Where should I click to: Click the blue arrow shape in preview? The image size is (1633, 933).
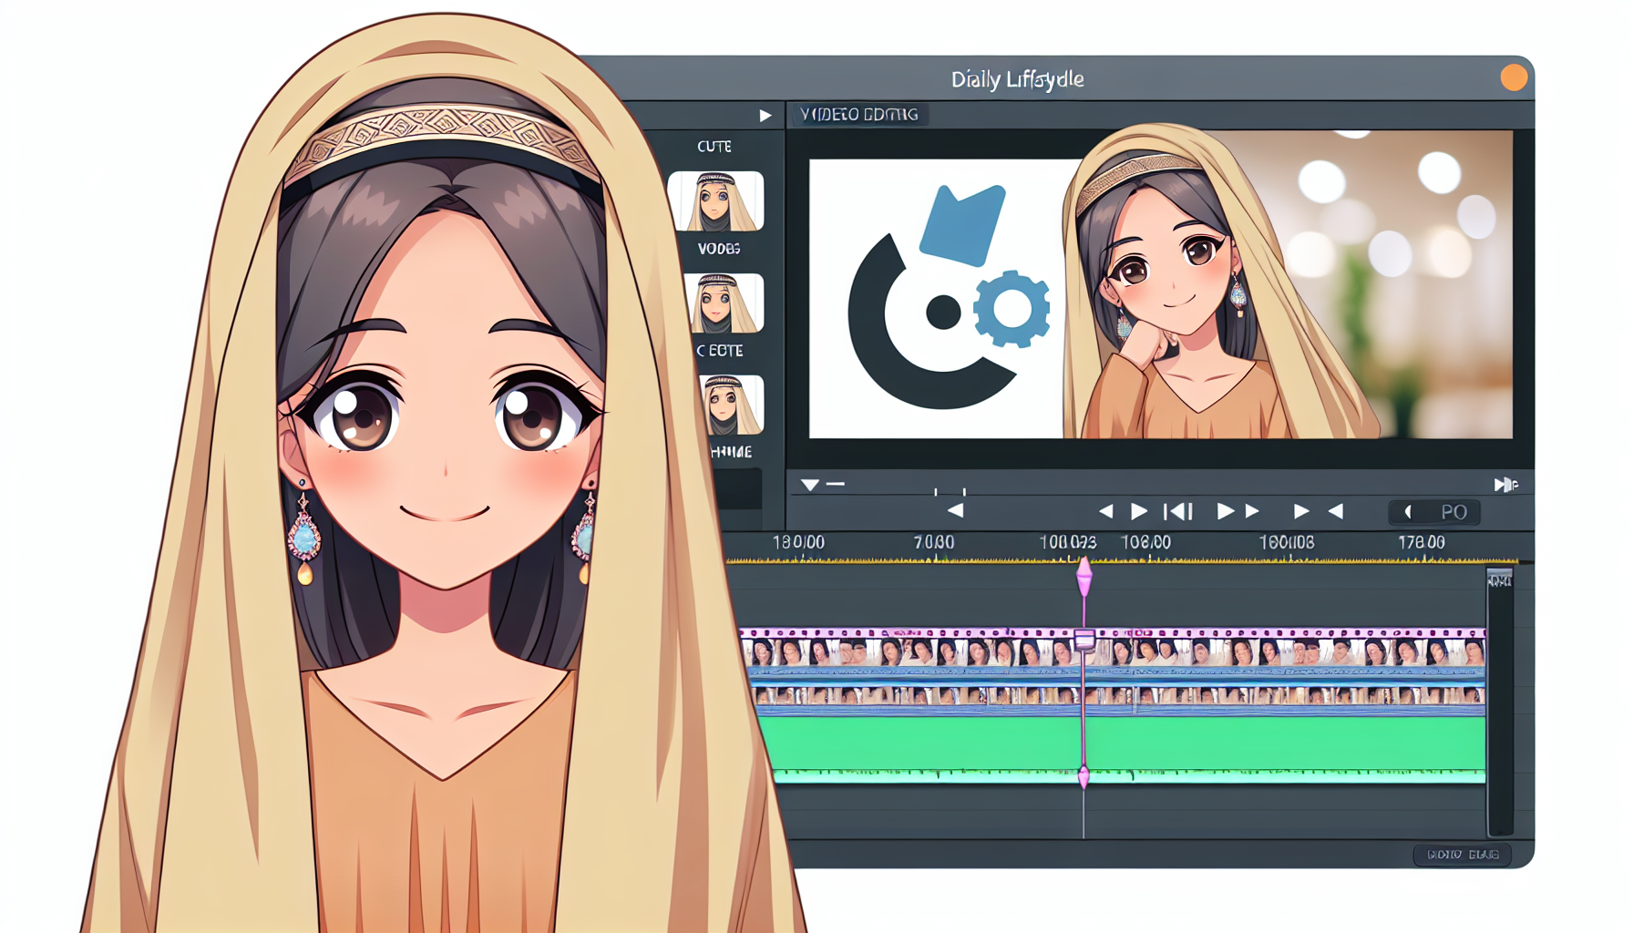point(962,223)
